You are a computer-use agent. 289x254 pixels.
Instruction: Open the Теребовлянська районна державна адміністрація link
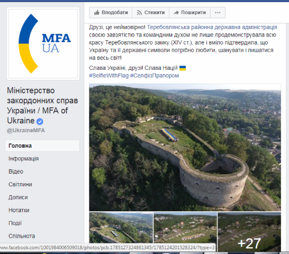click(212, 28)
